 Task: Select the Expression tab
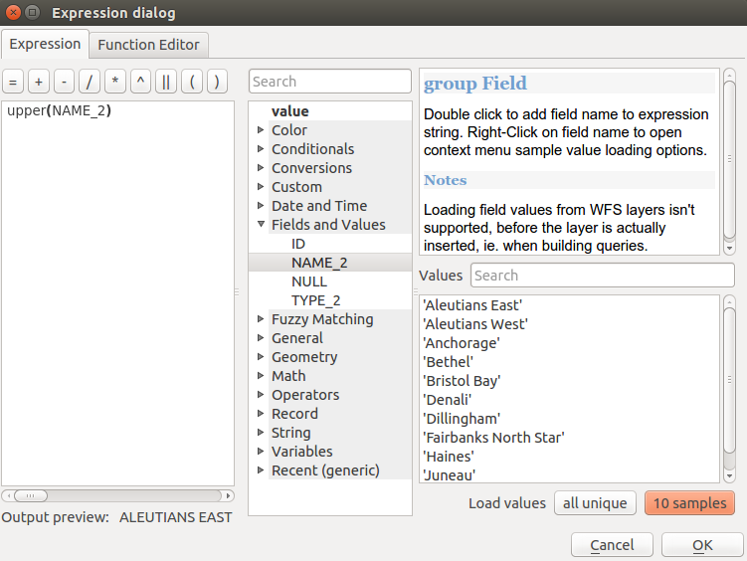click(45, 45)
